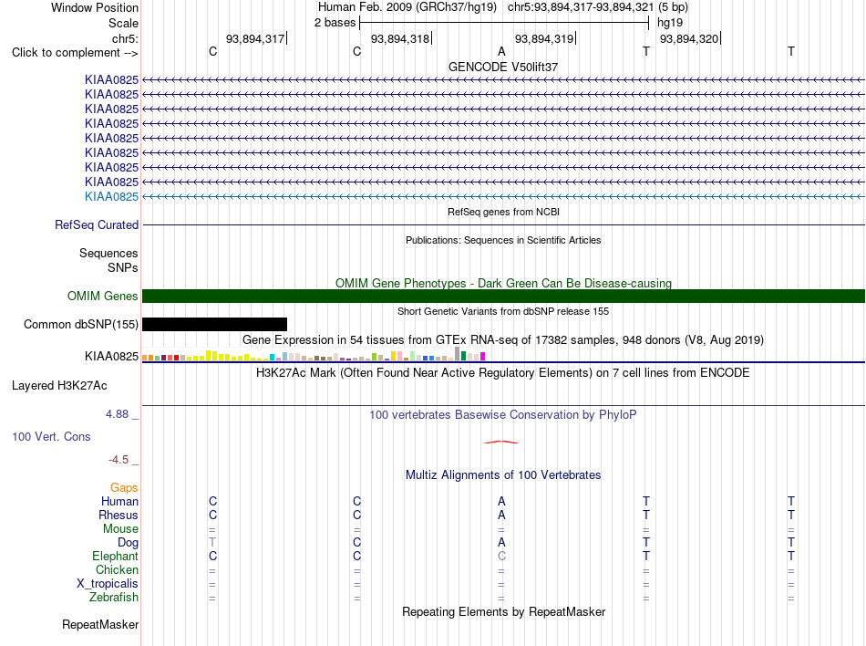Click the black dbSNP variant block
Image resolution: width=866 pixels, height=646 pixels.
coord(214,325)
